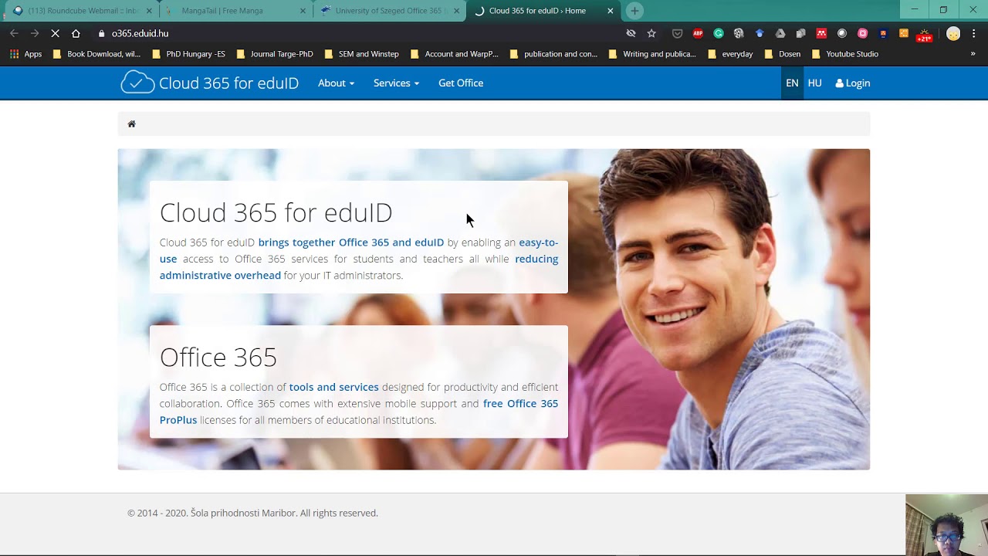Click the 'Cloud 365 for eduID' card heading
Viewport: 988px width, 556px height.
(x=276, y=212)
